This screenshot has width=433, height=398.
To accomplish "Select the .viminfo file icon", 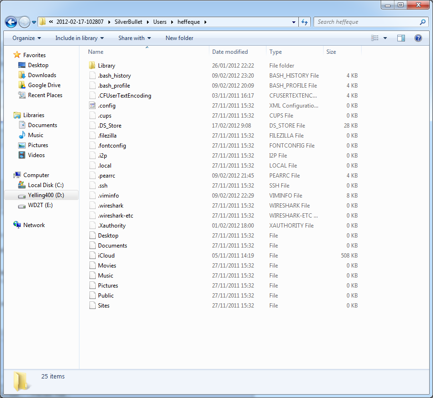I will (92, 195).
